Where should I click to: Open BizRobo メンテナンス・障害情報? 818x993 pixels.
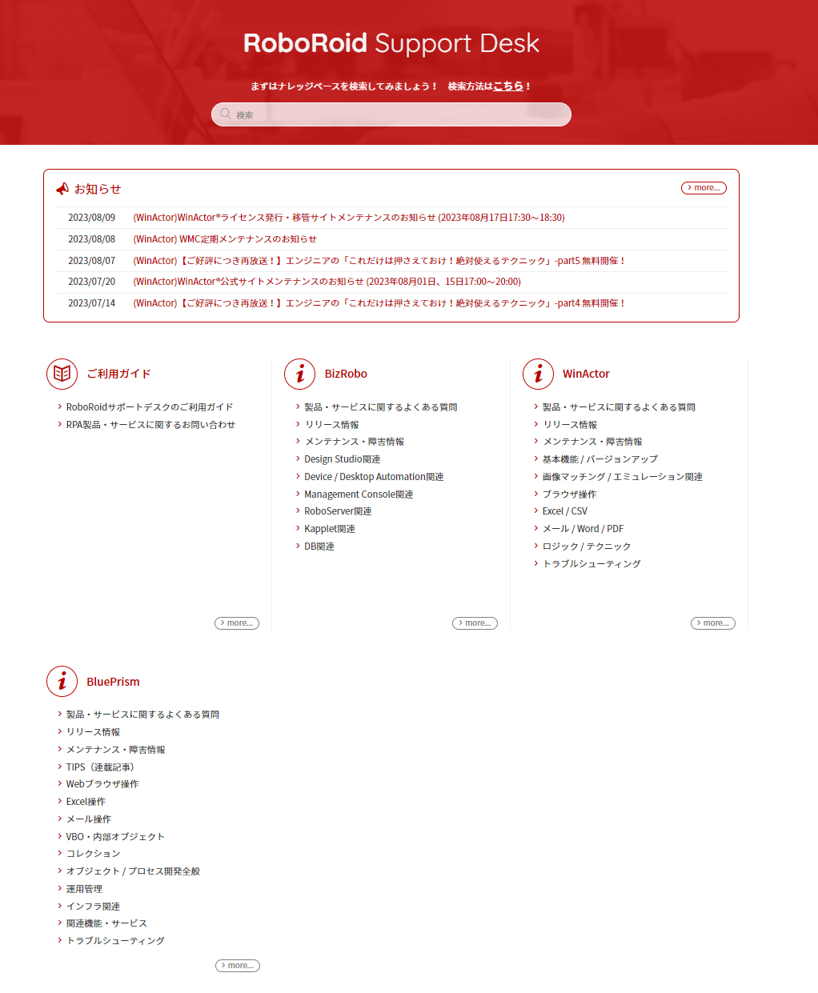(x=354, y=442)
